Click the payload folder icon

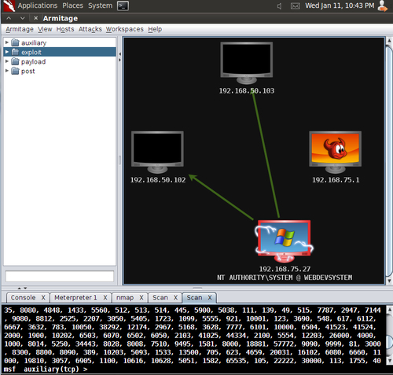point(16,61)
